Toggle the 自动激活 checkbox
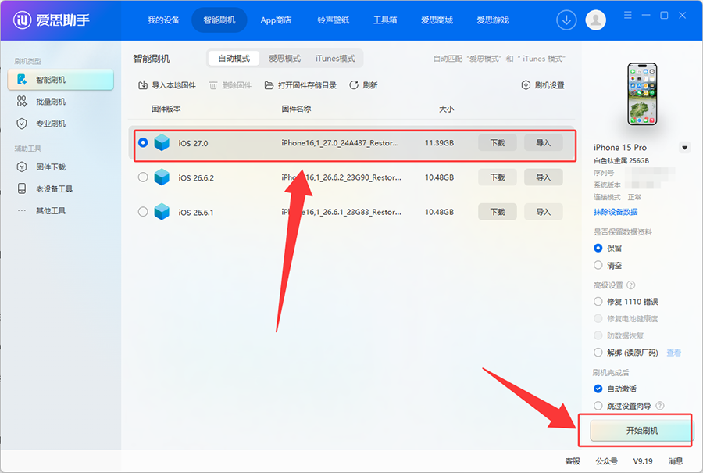Viewport: 703px width, 473px height. pos(598,389)
